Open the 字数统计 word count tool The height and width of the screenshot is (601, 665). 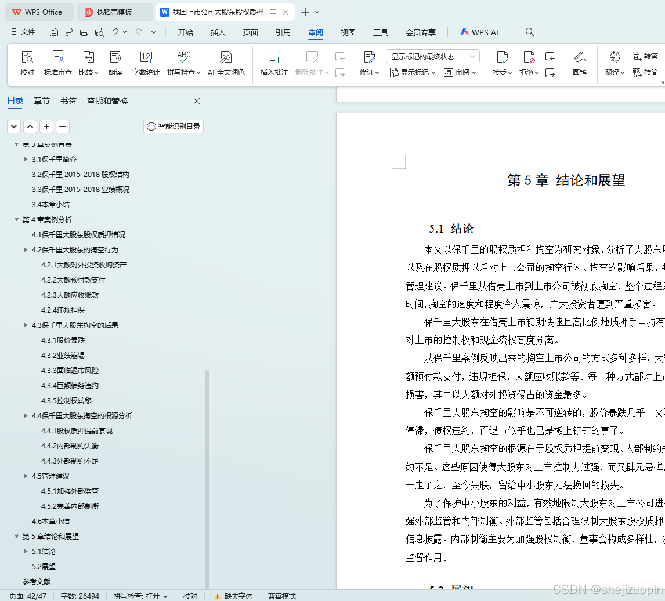146,63
